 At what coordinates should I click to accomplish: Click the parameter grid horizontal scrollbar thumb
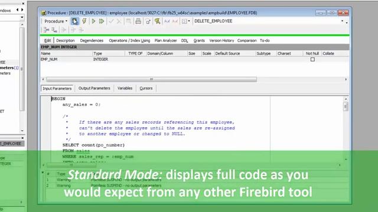point(151,79)
